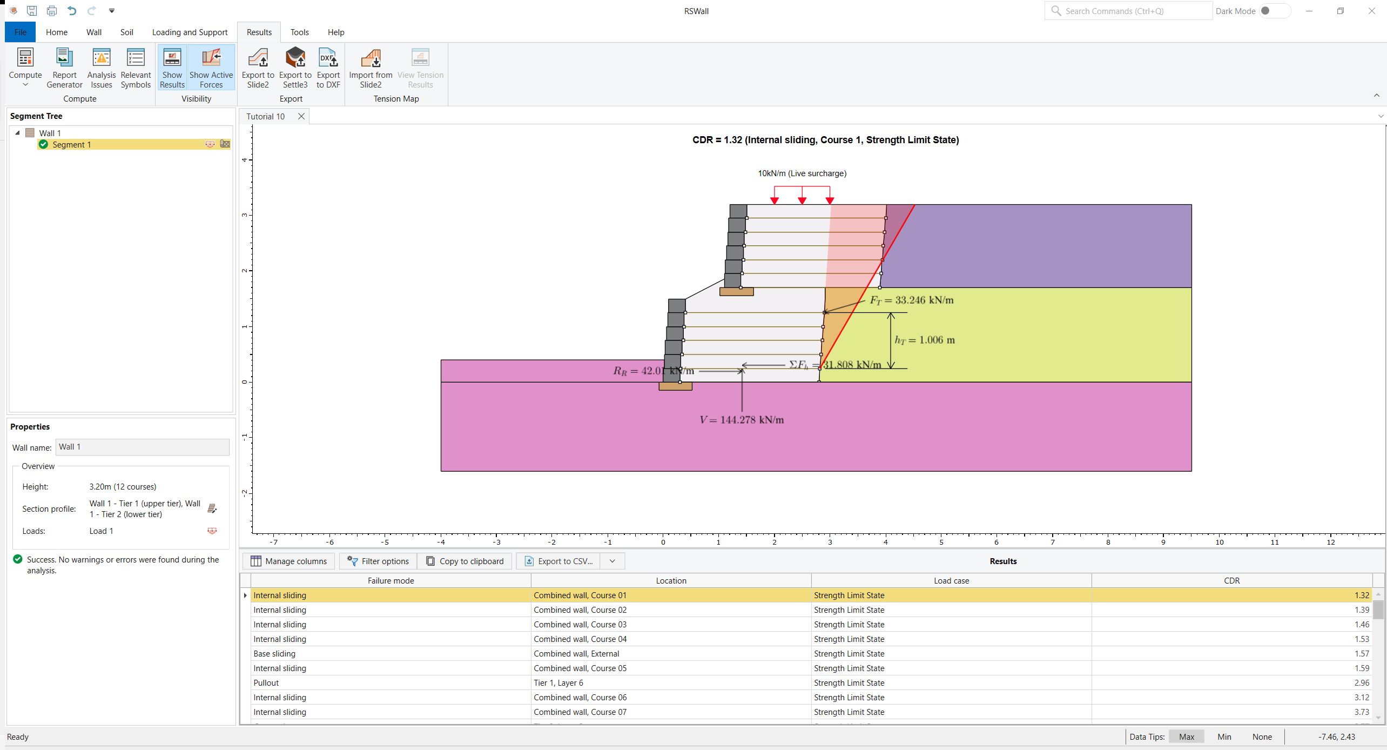Export model to Slide2
1387x750 pixels.
coord(258,68)
